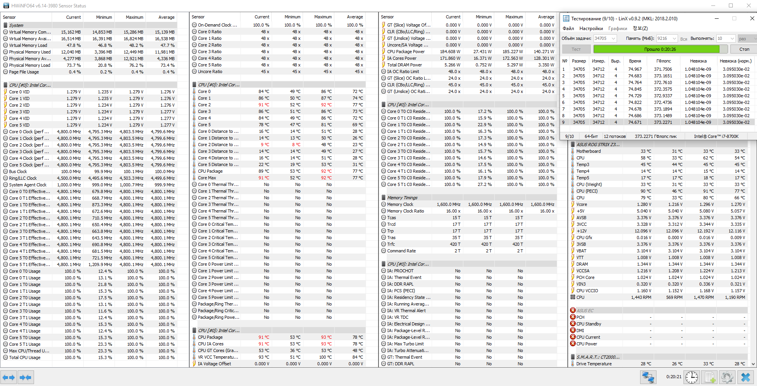Click the icon beside On-Demand Clock row
Image resolution: width=757 pixels, height=386 pixels.
point(194,25)
